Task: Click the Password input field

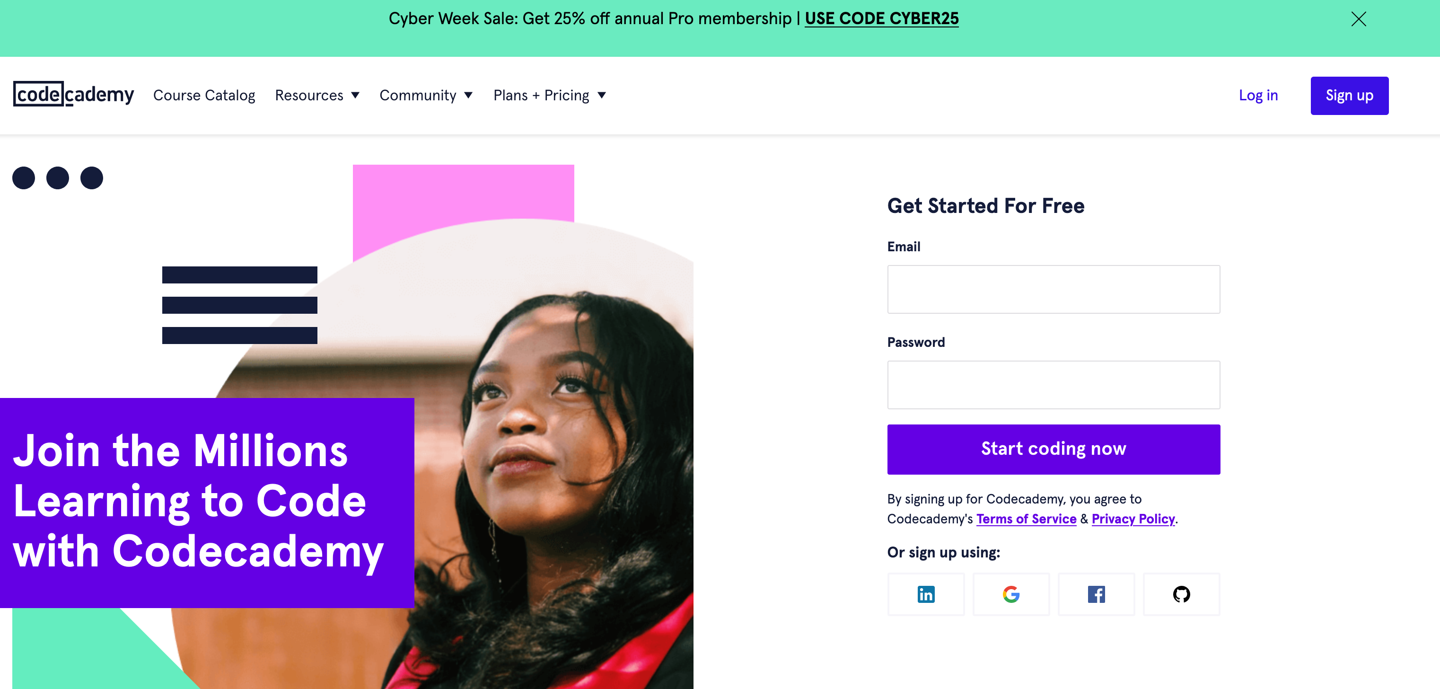Action: tap(1053, 385)
